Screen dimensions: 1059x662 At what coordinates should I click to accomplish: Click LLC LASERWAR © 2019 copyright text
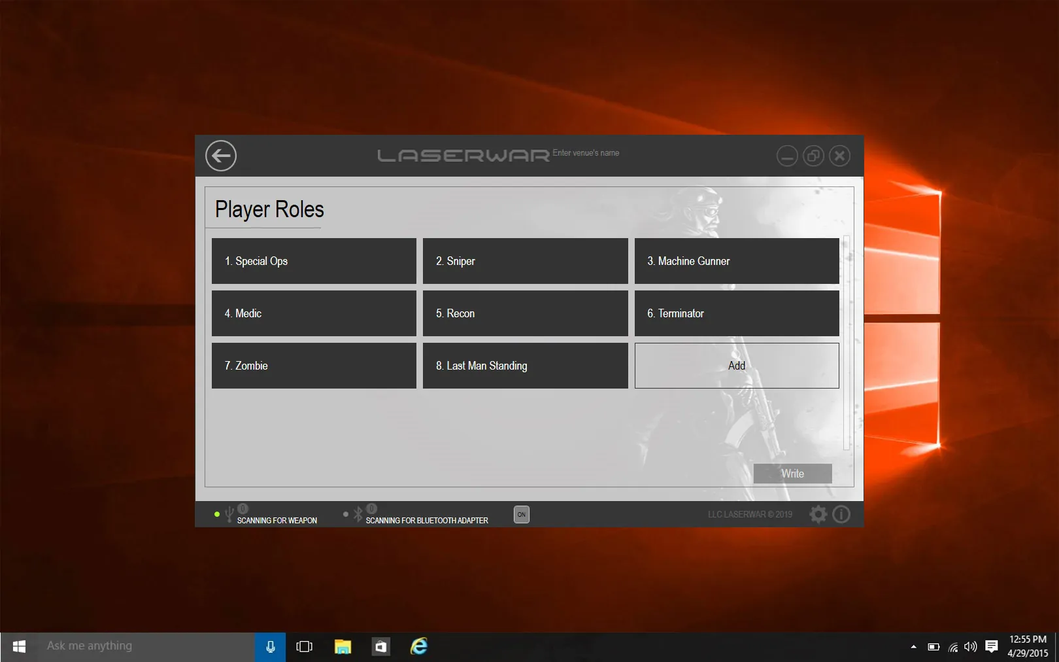750,514
